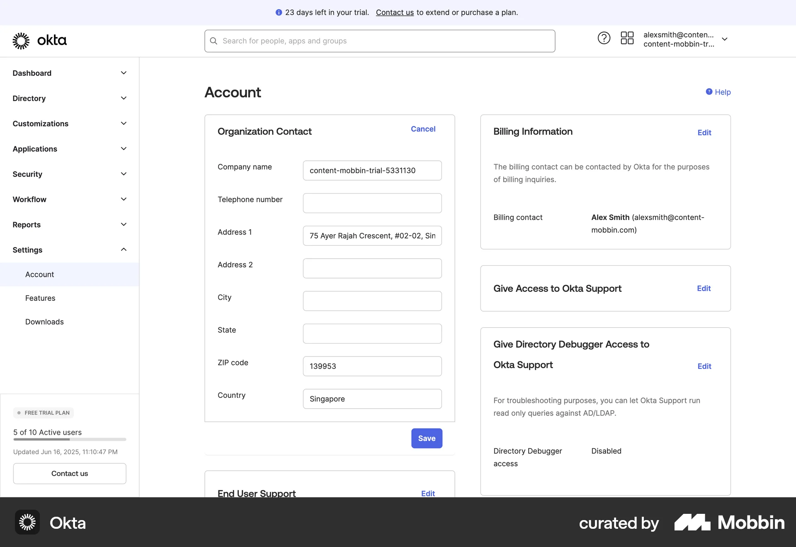The image size is (796, 547).
Task: Open the account dropdown next to alexsmith
Action: pyautogui.click(x=725, y=39)
